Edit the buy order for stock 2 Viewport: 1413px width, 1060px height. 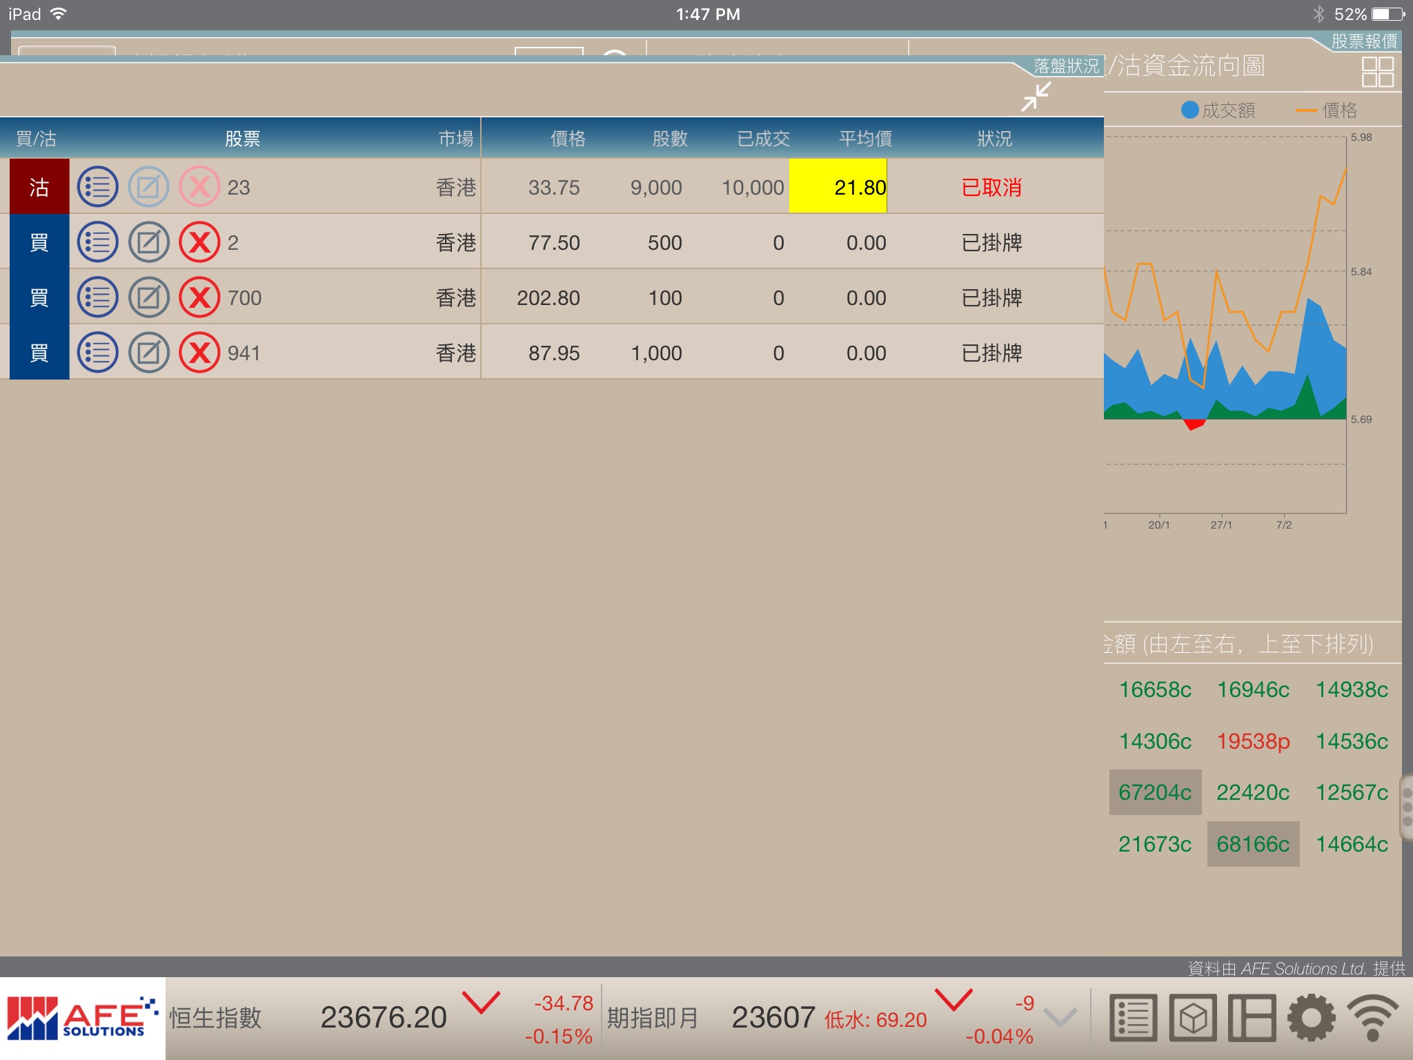point(148,242)
